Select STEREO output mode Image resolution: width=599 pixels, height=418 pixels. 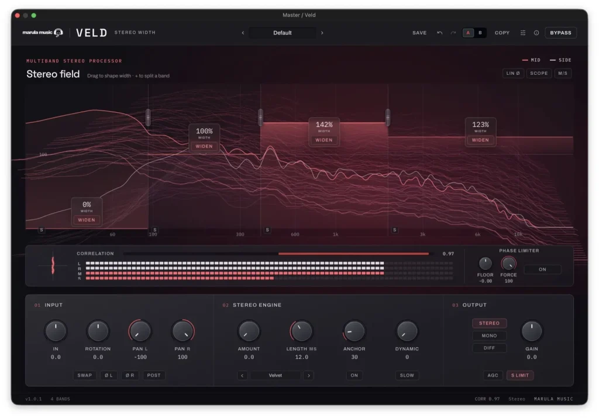point(490,323)
